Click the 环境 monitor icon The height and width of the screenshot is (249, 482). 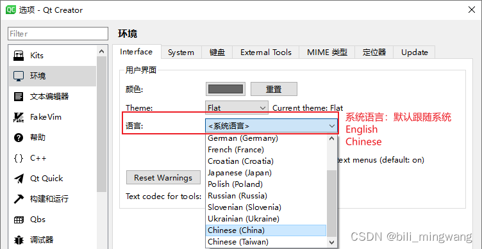tap(19, 76)
